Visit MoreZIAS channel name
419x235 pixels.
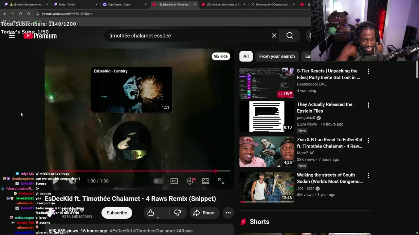[x=305, y=153]
